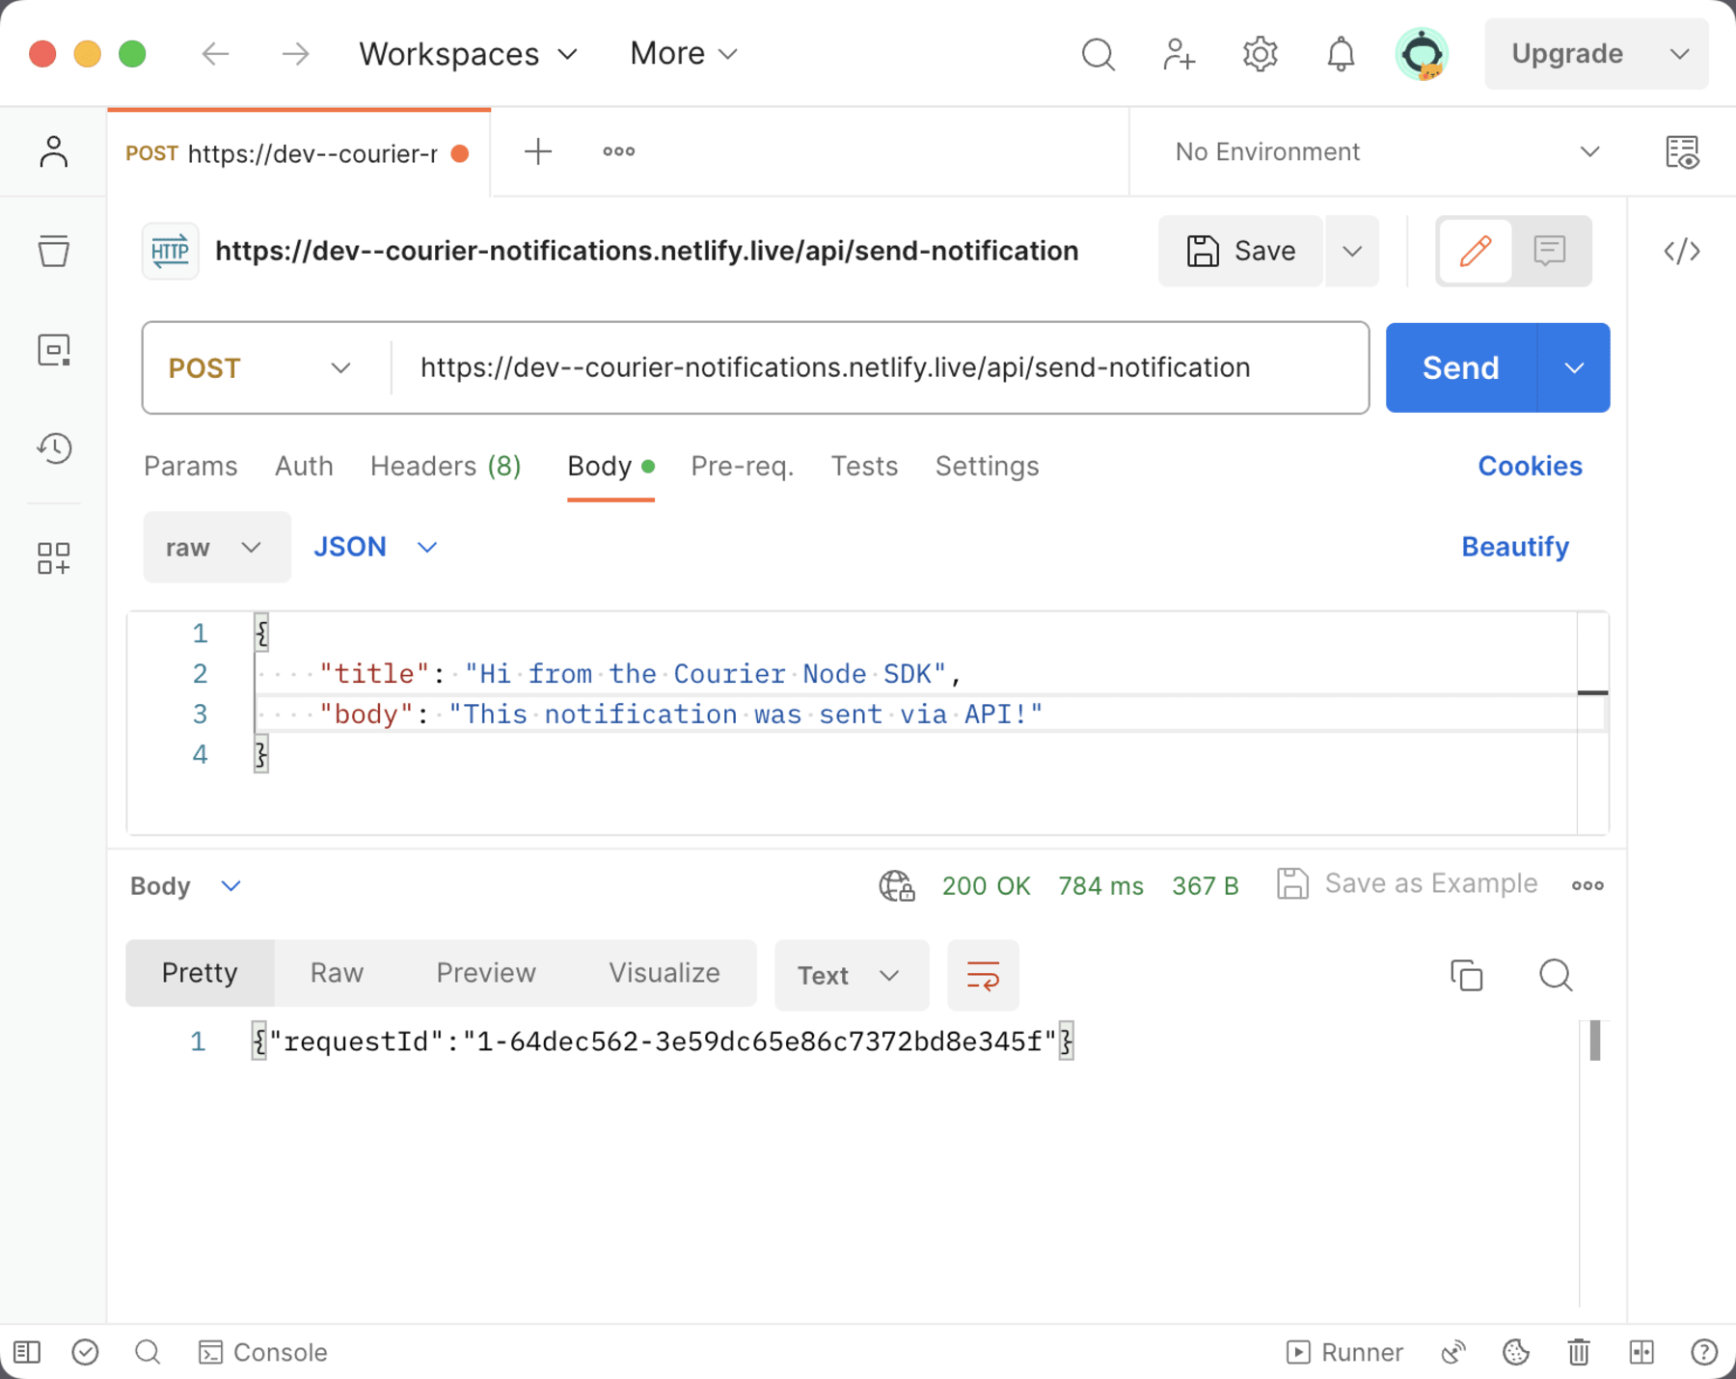
Task: Click the request URL input field
Action: [879, 367]
